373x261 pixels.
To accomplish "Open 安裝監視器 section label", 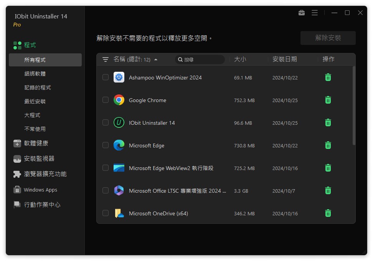I will pyautogui.click(x=39, y=159).
